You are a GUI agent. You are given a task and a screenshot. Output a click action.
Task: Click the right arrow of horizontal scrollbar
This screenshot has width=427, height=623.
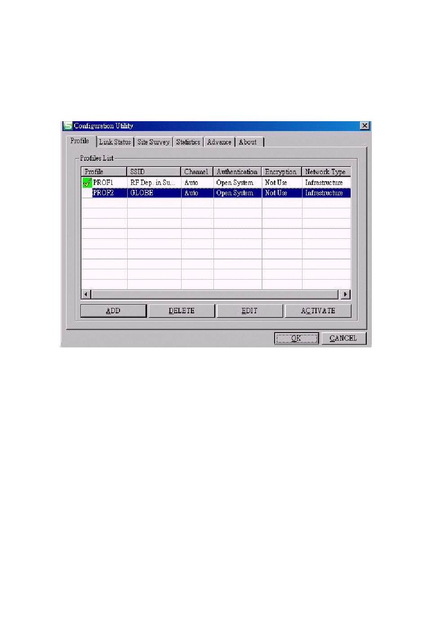point(345,294)
